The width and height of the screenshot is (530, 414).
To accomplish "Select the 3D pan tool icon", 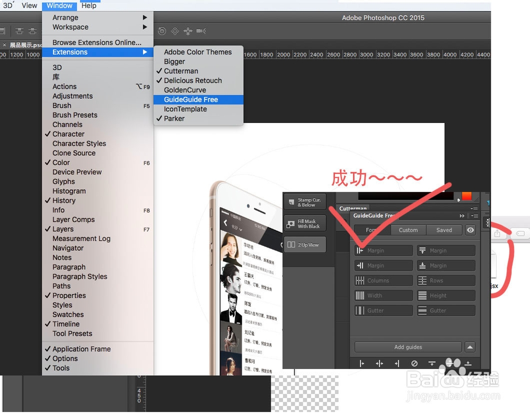I will (175, 31).
